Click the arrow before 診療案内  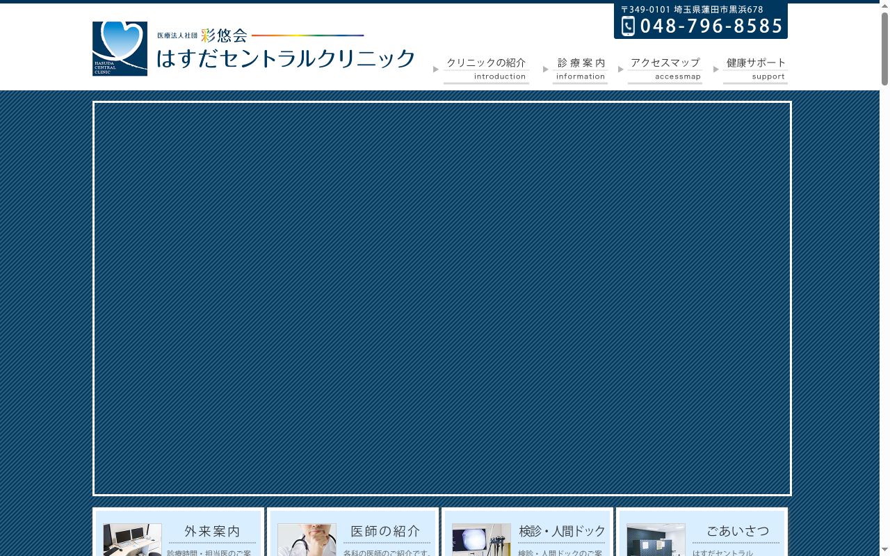point(546,69)
